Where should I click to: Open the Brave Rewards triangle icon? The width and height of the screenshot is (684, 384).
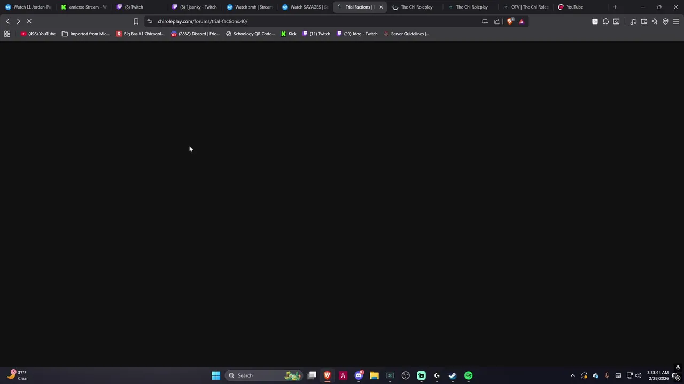tap(522, 21)
